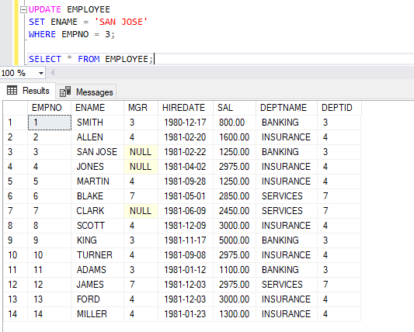Select salary 5000.00 cell
414x332 pixels.
point(235,240)
